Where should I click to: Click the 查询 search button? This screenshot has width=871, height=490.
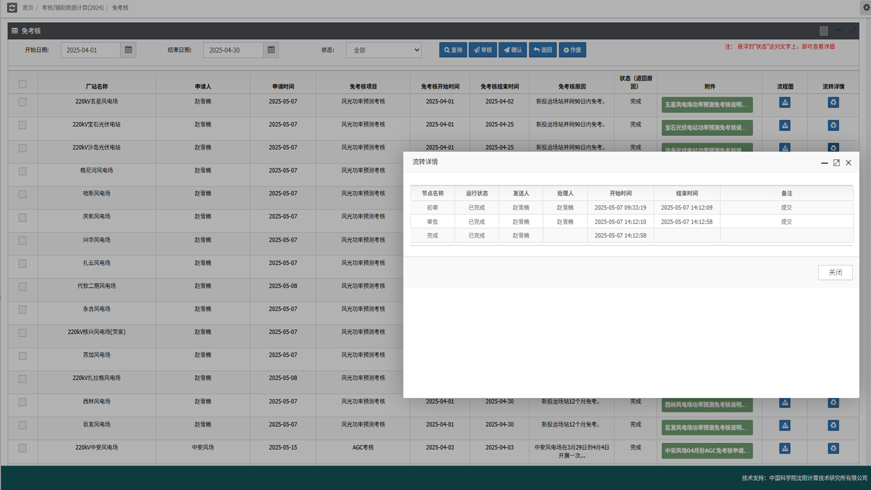click(x=453, y=50)
